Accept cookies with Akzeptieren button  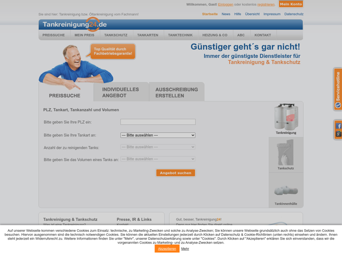tap(167, 249)
